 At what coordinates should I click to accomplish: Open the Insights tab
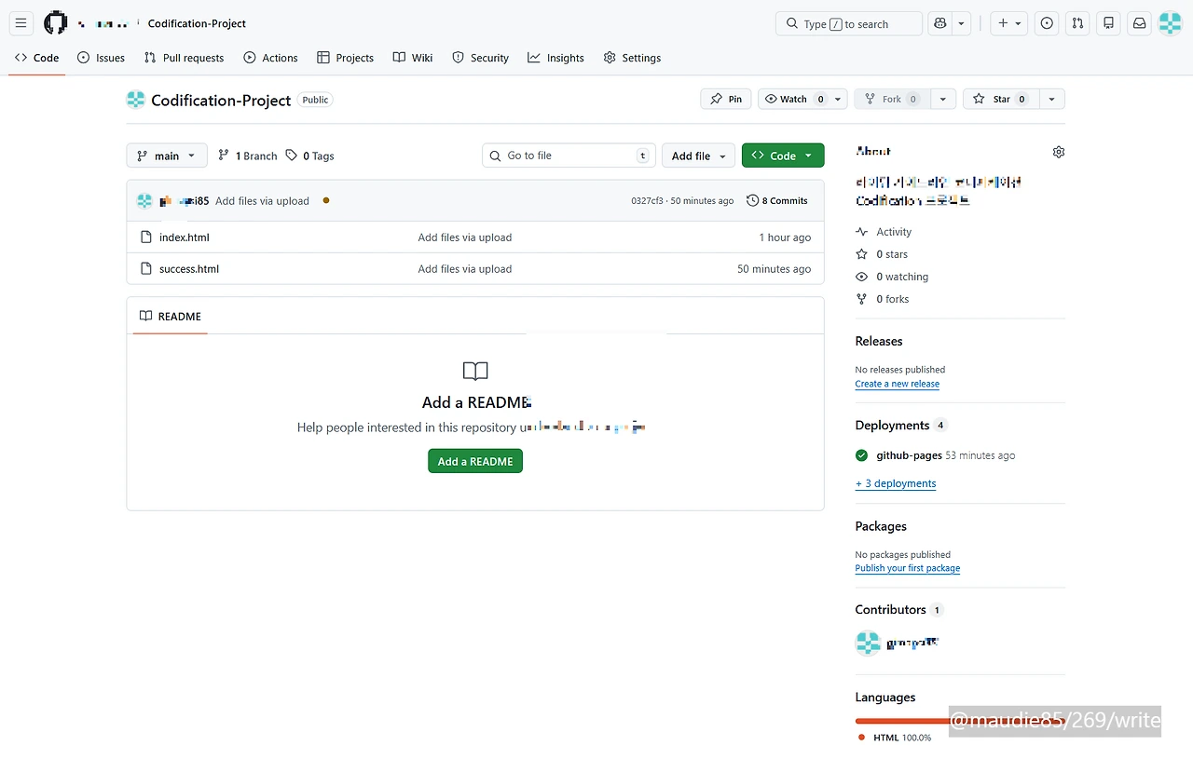[555, 58]
